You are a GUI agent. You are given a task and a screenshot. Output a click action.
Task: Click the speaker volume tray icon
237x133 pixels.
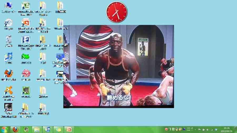(x=208, y=129)
